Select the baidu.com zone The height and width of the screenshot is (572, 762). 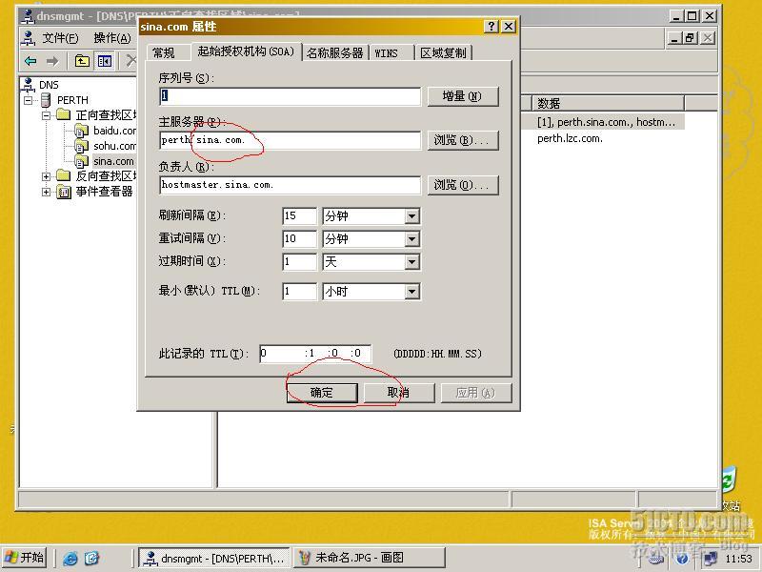click(x=114, y=131)
